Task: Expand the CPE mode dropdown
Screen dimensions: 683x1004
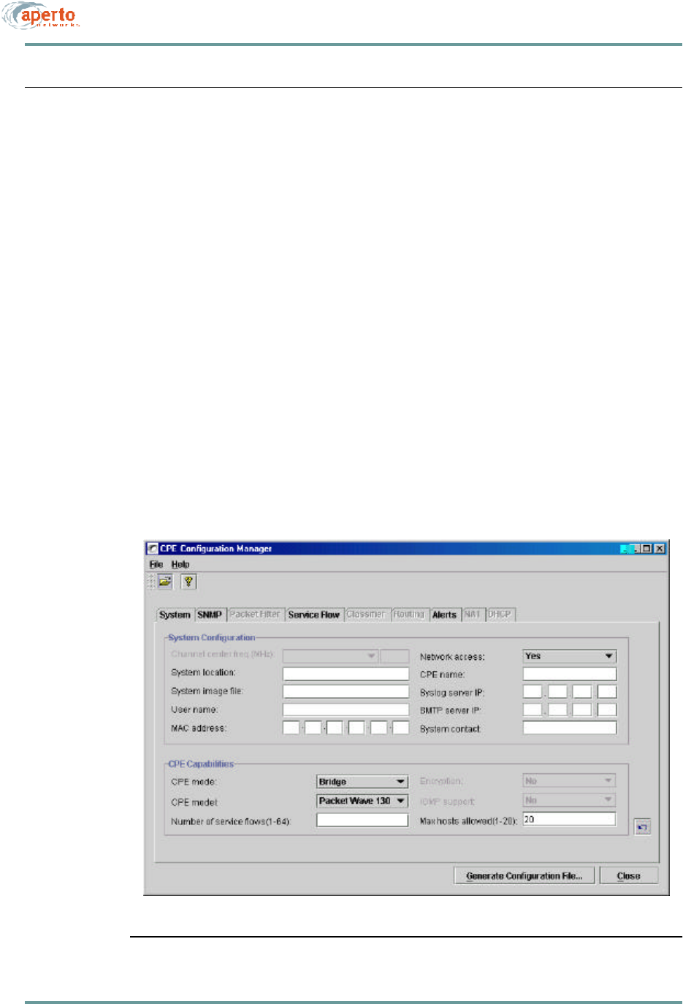Action: 362,782
